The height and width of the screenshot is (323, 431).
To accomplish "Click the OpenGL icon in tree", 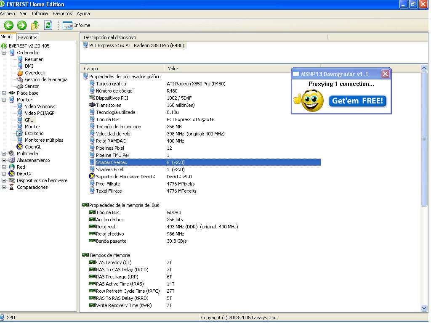I will click(20, 147).
